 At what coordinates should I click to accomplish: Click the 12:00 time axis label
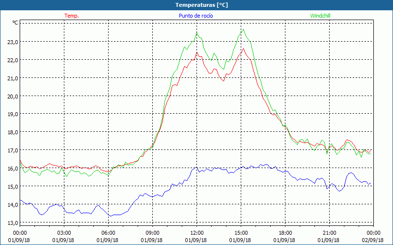tap(197, 233)
